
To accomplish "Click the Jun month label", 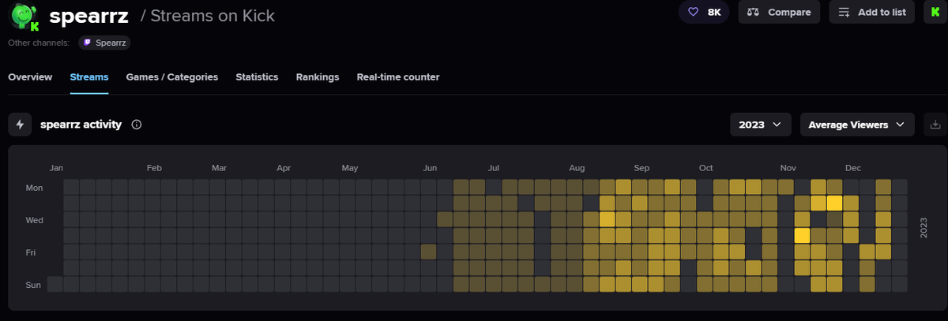I will [x=431, y=168].
